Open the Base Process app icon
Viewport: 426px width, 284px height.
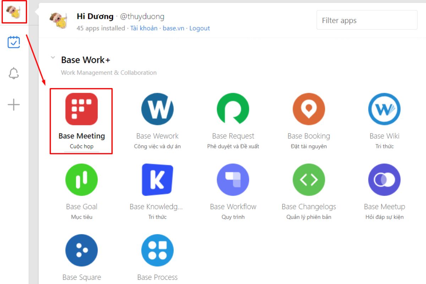(157, 250)
